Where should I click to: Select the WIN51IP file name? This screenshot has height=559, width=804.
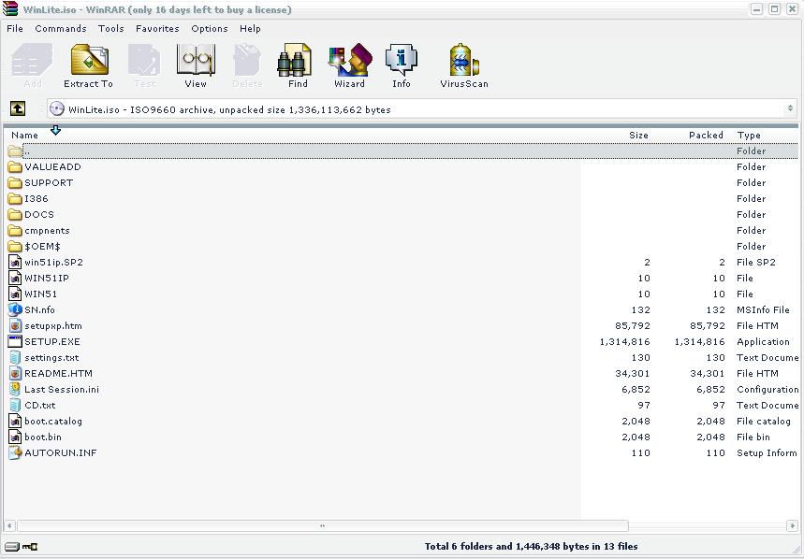47,278
